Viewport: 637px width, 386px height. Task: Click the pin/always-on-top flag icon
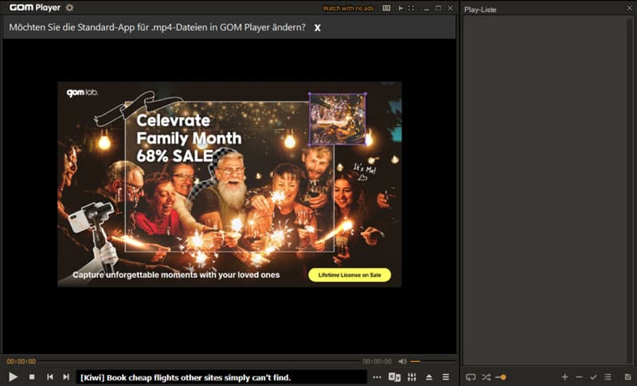401,8
